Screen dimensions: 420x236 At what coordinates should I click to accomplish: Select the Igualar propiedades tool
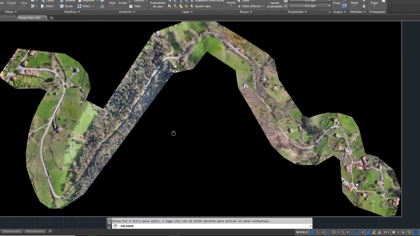(x=275, y=5)
